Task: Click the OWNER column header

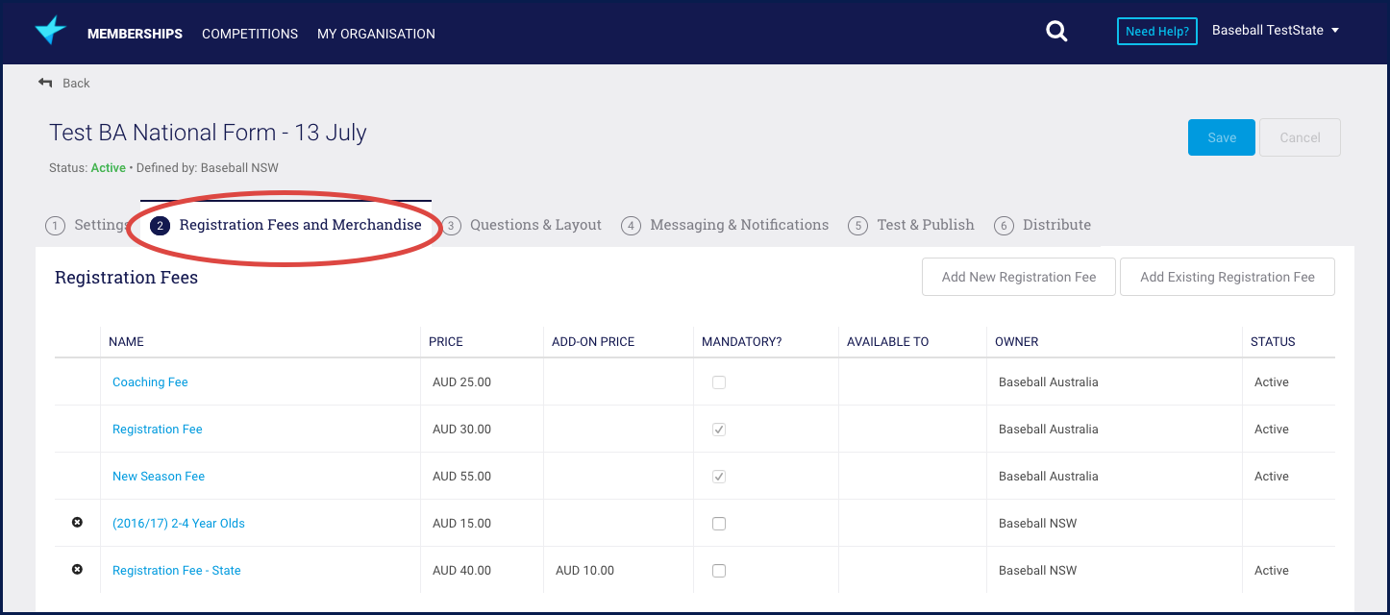Action: [x=1017, y=341]
